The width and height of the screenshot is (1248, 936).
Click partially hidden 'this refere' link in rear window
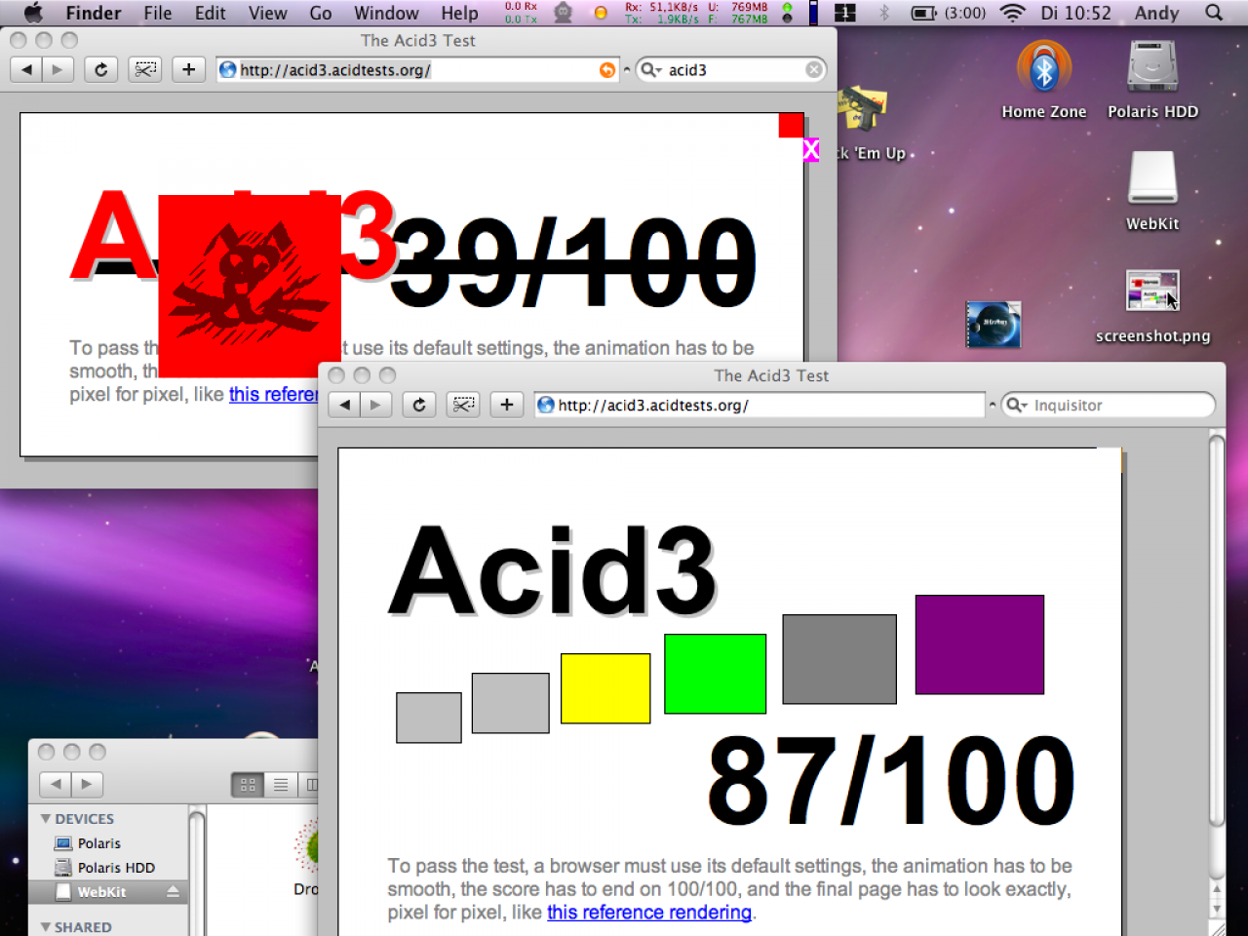tap(273, 394)
